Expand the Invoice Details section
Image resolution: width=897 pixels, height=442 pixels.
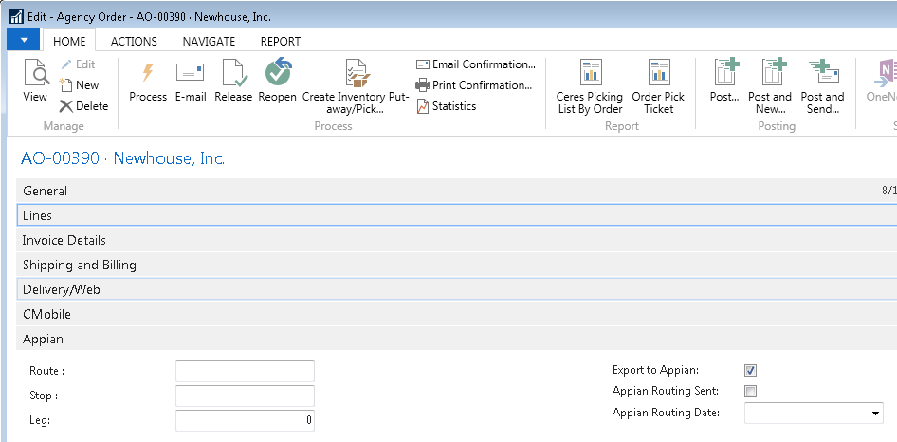click(x=64, y=241)
